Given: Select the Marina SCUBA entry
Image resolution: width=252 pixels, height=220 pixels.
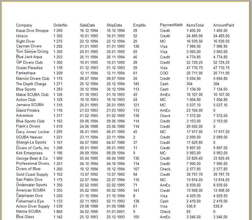Looking at the screenshot, I should point(29,212).
